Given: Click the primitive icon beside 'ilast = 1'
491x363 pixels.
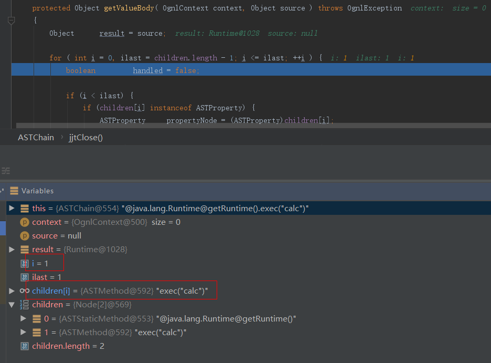Looking at the screenshot, I should tap(24, 277).
